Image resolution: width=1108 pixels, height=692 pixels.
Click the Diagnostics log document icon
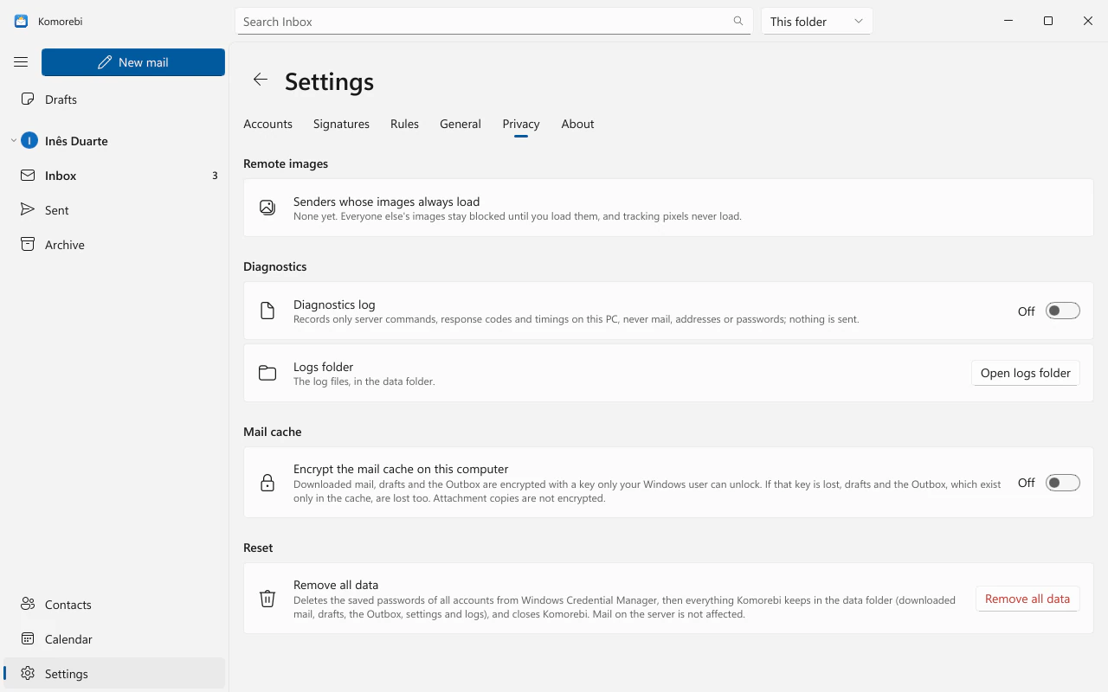click(x=267, y=311)
